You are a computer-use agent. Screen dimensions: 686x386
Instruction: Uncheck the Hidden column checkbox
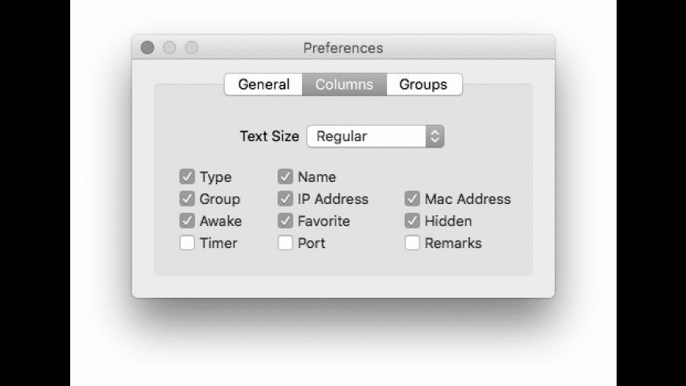[412, 221]
